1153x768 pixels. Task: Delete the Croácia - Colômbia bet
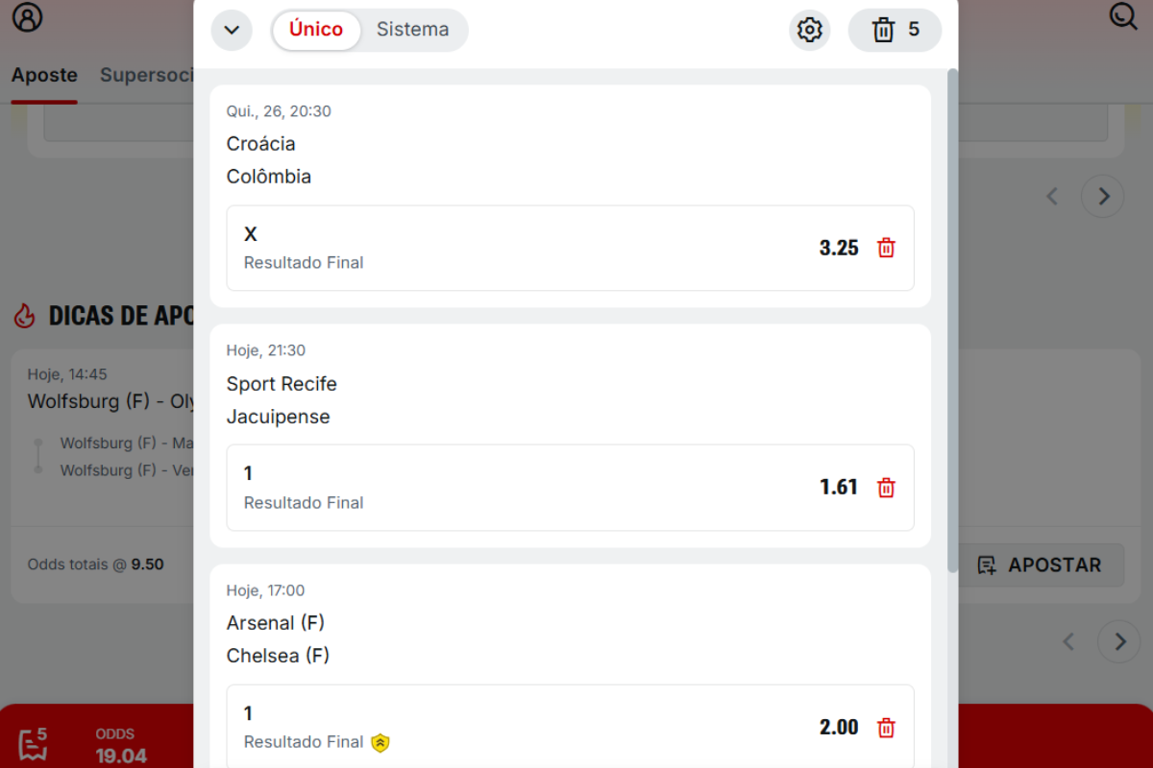tap(886, 248)
